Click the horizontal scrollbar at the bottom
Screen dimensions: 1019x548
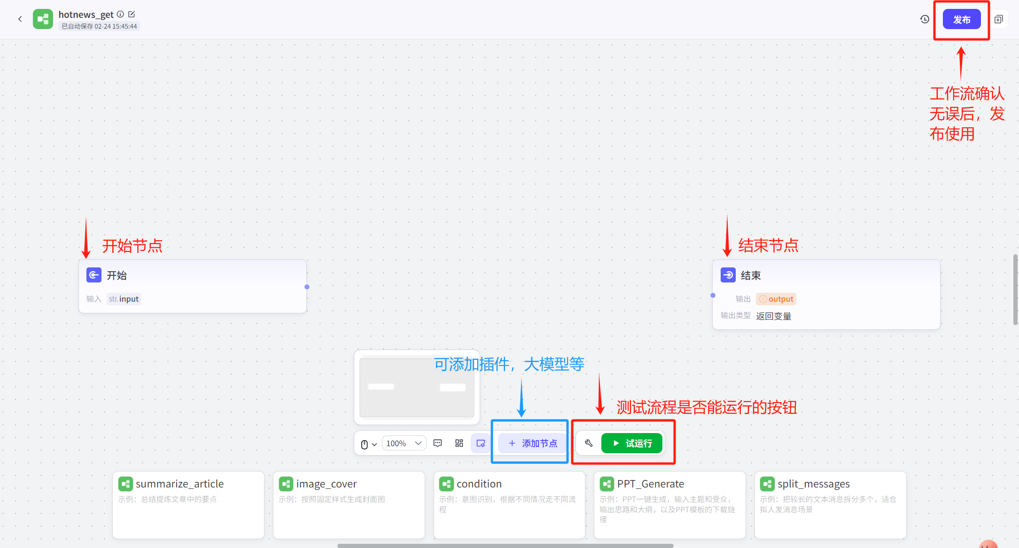pos(505,546)
